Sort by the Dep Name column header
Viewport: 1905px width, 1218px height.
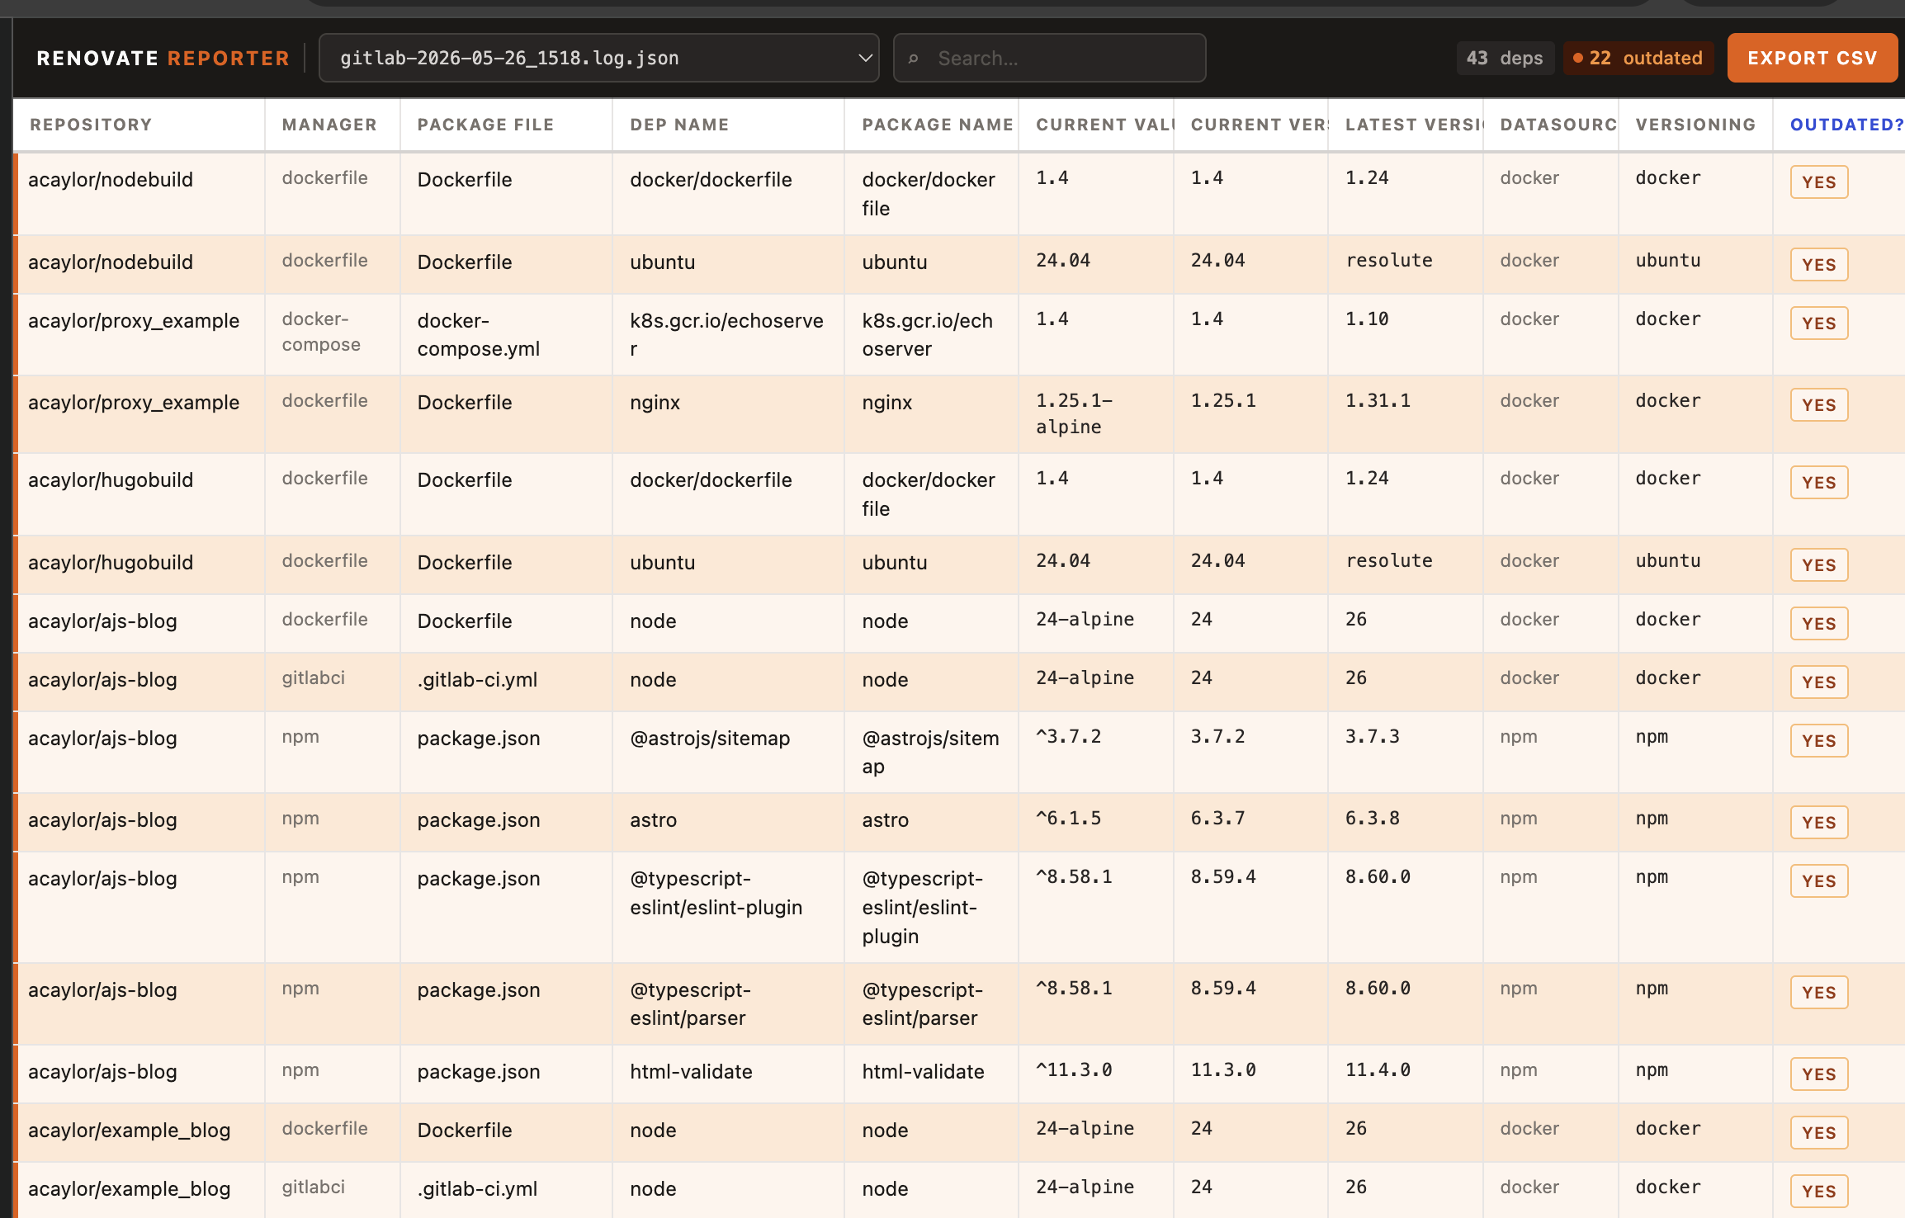pos(679,125)
